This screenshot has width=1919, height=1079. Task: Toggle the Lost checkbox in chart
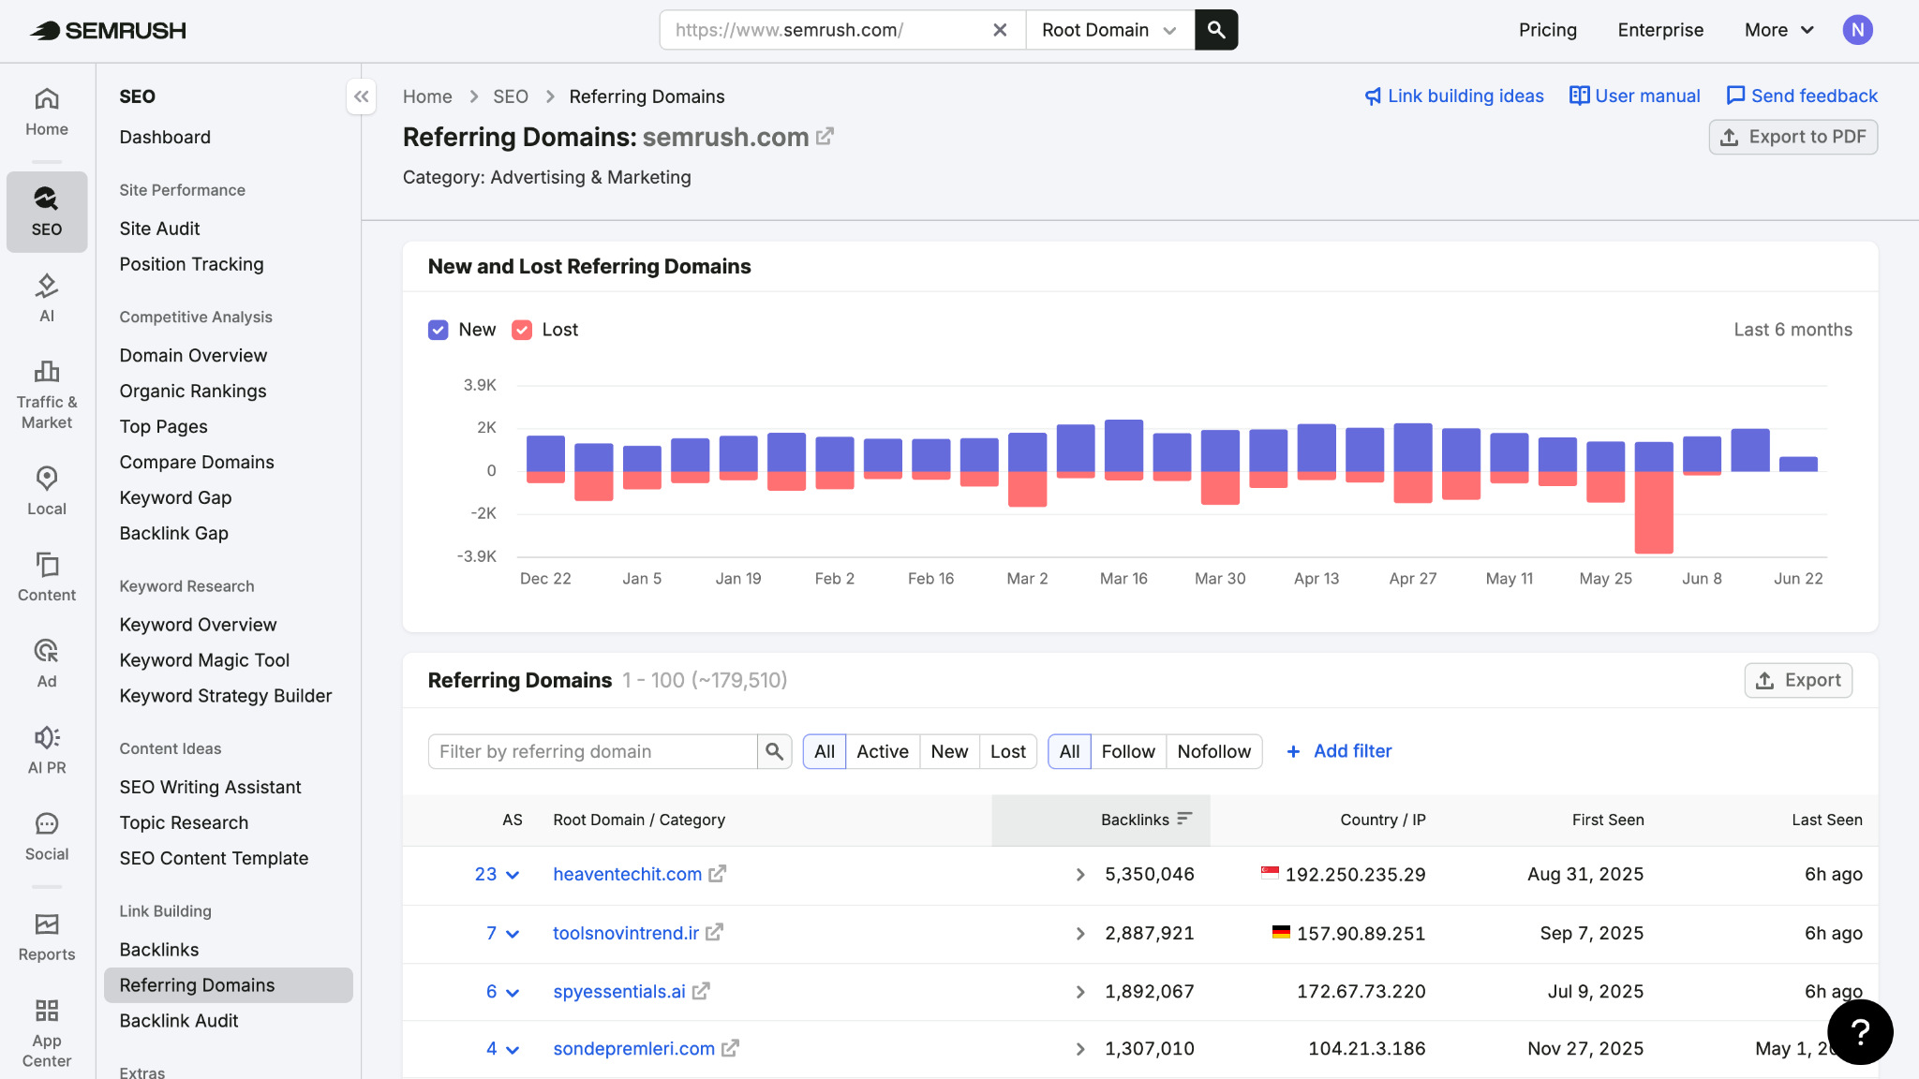(522, 330)
